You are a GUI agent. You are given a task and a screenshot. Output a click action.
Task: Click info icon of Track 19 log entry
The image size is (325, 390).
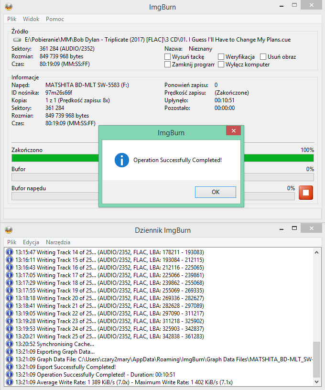[x=9, y=291]
